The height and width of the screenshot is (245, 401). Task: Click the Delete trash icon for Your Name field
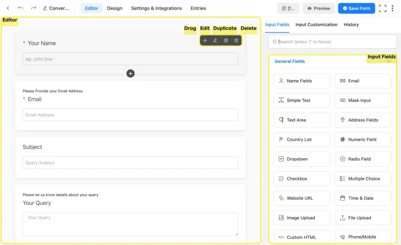pos(236,40)
